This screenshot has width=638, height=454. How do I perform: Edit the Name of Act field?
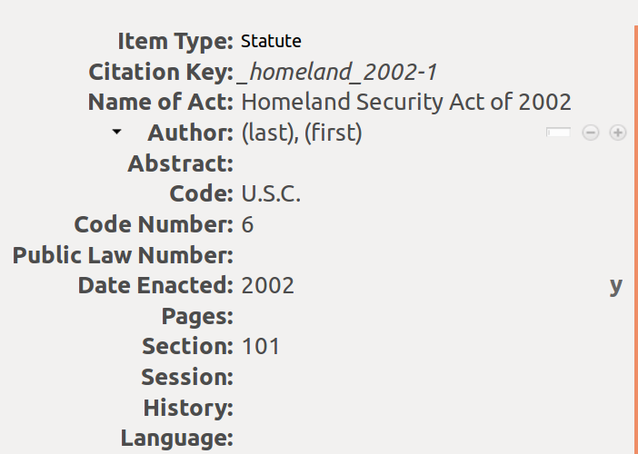coord(405,103)
